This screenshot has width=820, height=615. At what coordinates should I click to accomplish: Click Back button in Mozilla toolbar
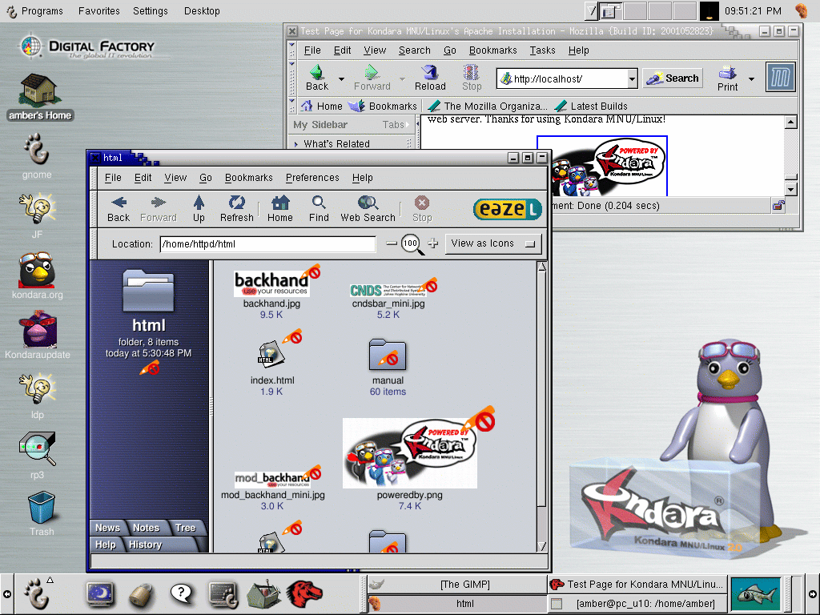(x=317, y=78)
